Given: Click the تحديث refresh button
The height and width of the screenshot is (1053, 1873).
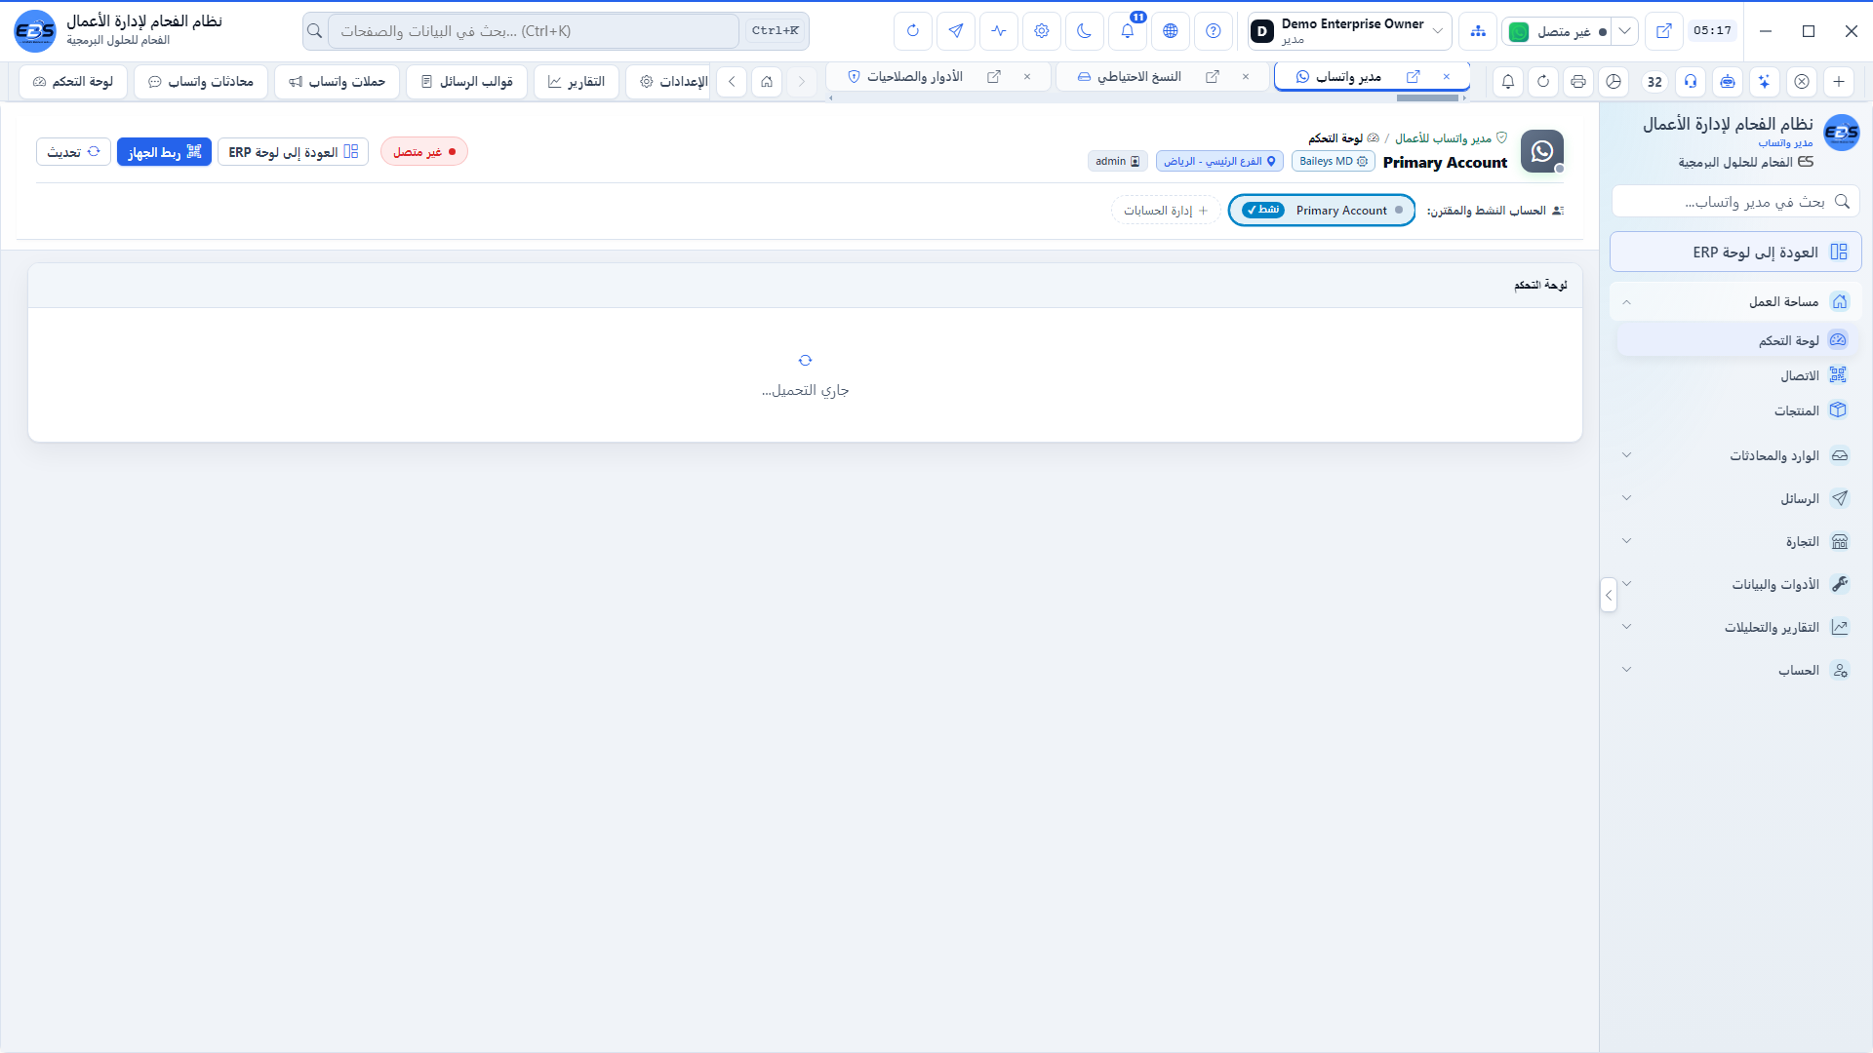Looking at the screenshot, I should tap(74, 152).
